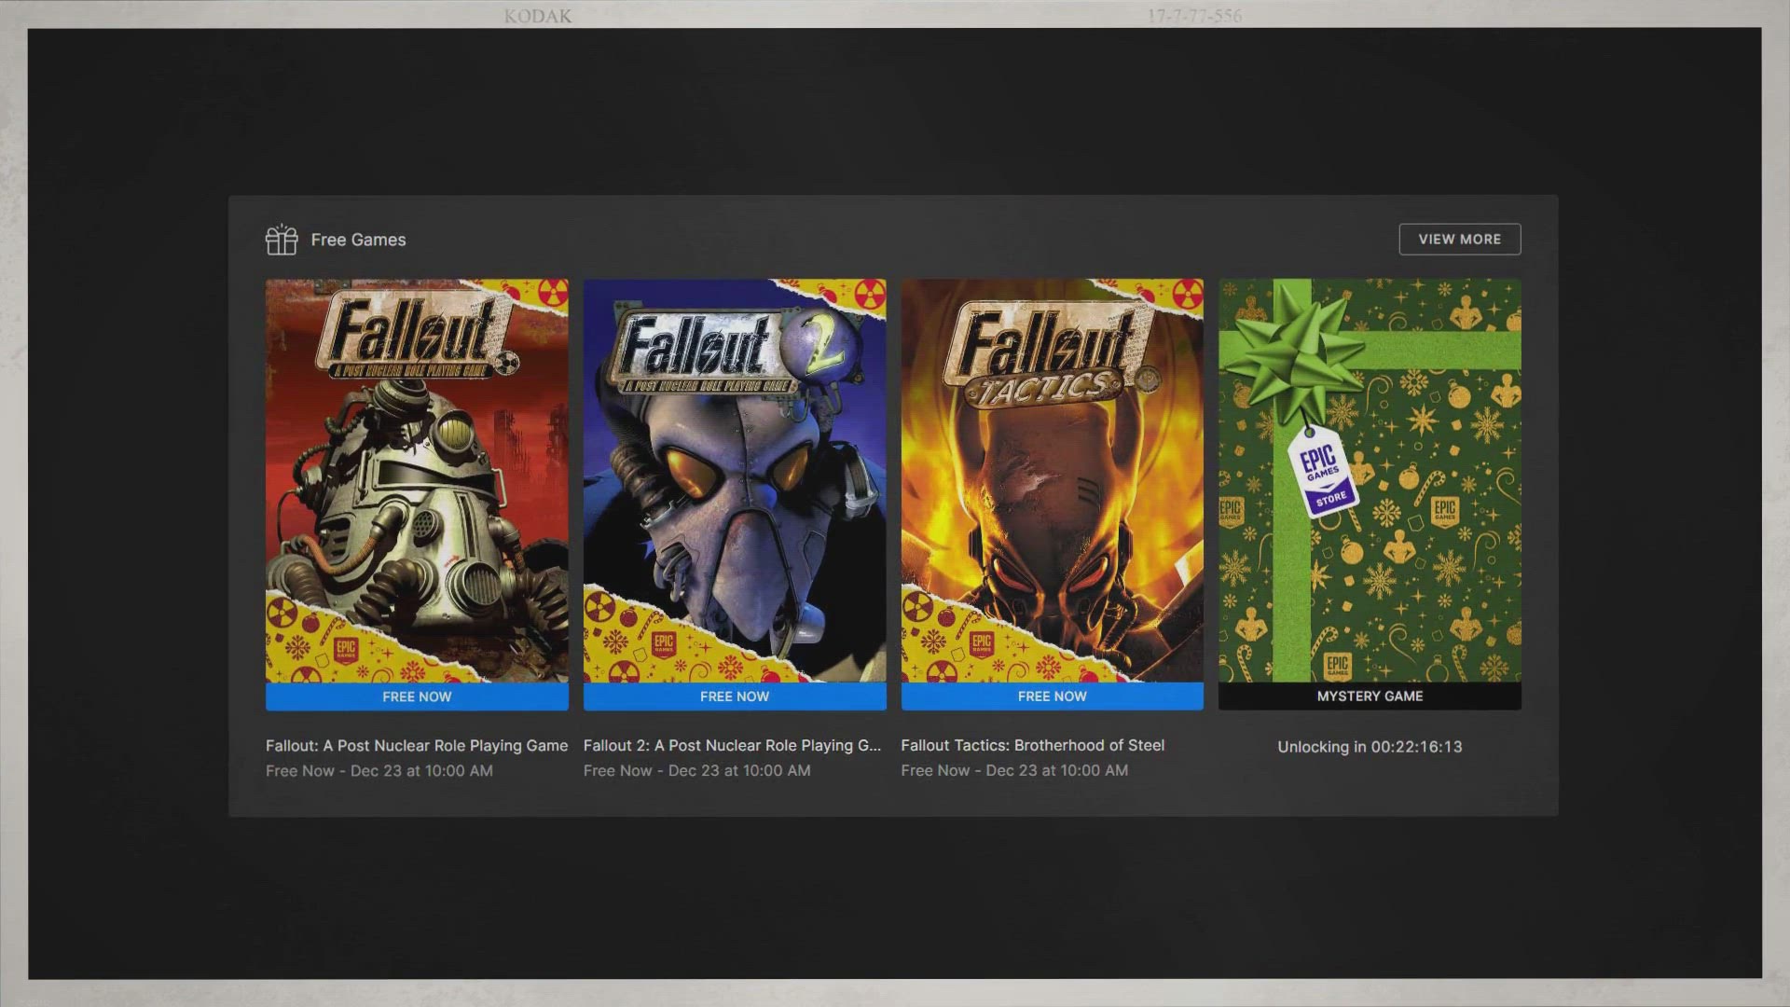Click Epic Games logo on Fallout Tactics cover
This screenshot has height=1007, width=1790.
tap(982, 645)
